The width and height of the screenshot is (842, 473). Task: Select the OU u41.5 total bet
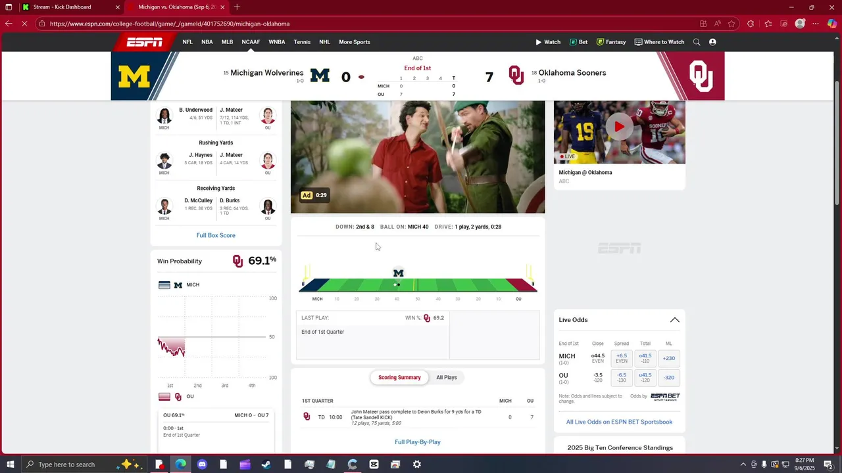645,378
